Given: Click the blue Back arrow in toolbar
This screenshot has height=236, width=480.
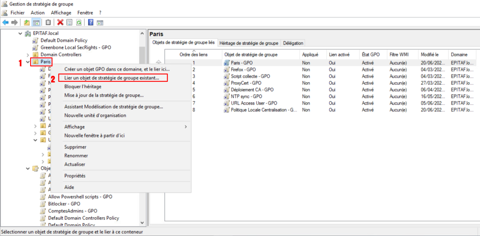Looking at the screenshot, I should click(x=5, y=22).
